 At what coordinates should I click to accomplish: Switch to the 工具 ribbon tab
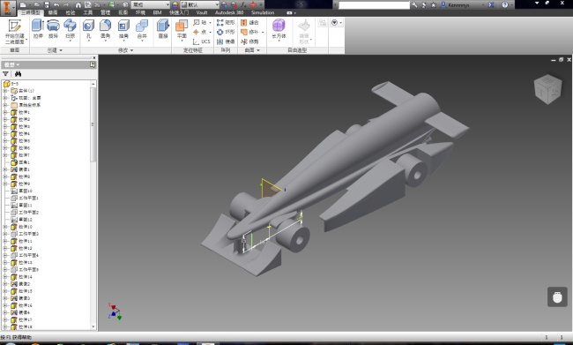click(87, 12)
